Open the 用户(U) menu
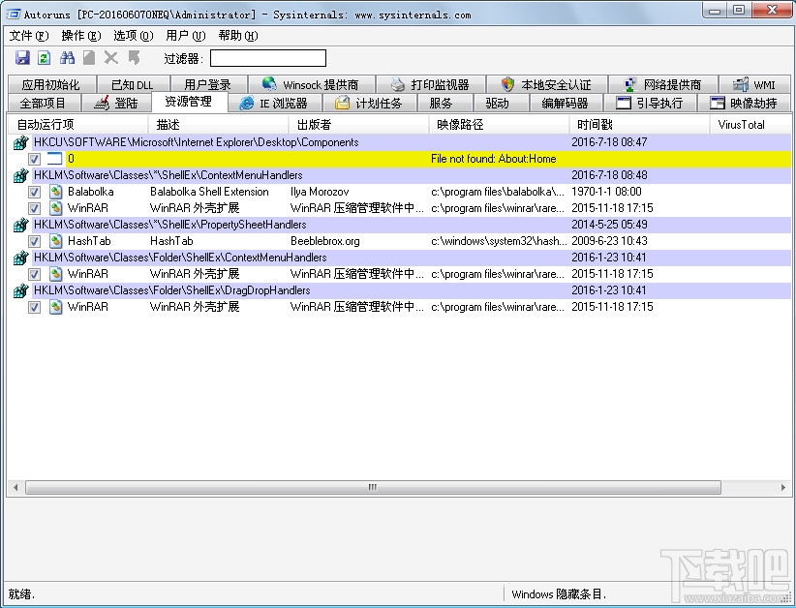Viewport: 796px width, 608px height. (185, 36)
